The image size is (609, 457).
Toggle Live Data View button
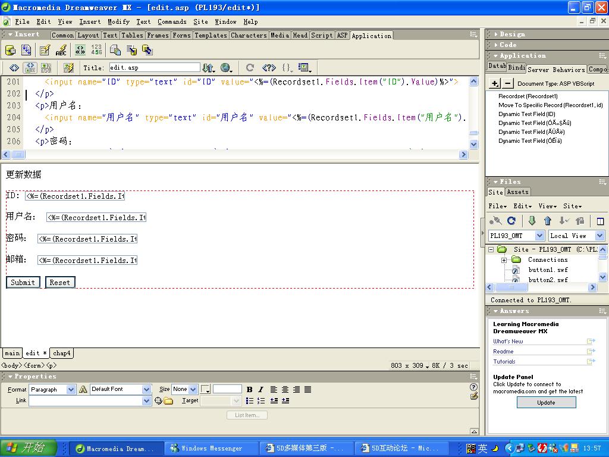(x=68, y=68)
